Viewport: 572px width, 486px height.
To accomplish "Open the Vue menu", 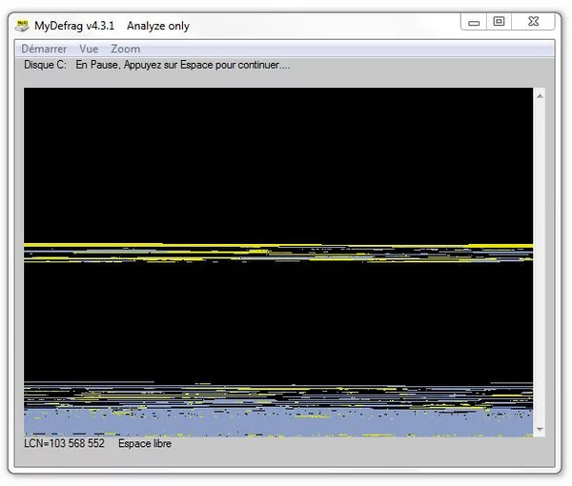I will pyautogui.click(x=89, y=49).
